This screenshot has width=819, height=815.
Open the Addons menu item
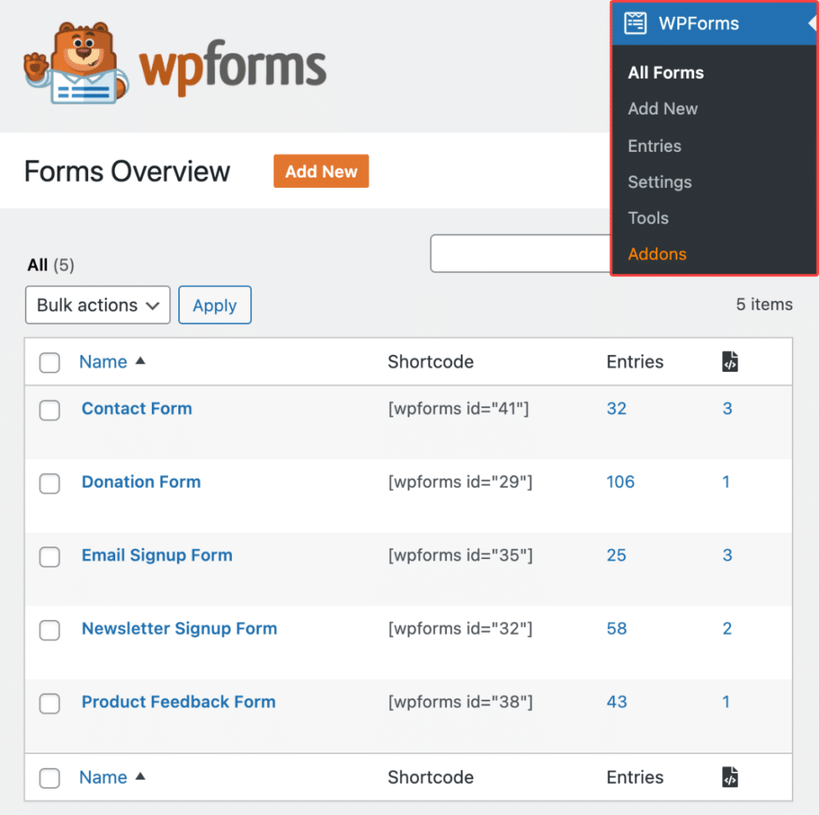657,254
